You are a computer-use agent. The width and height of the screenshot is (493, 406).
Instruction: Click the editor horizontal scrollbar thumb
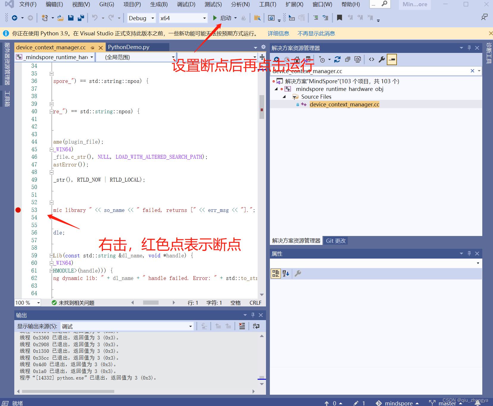coord(151,303)
